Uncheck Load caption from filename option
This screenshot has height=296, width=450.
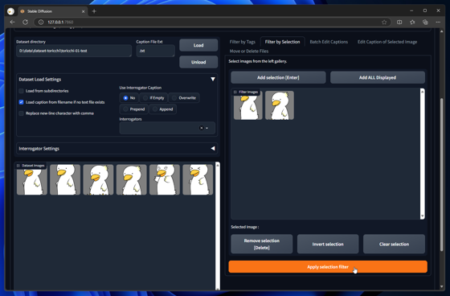click(21, 102)
